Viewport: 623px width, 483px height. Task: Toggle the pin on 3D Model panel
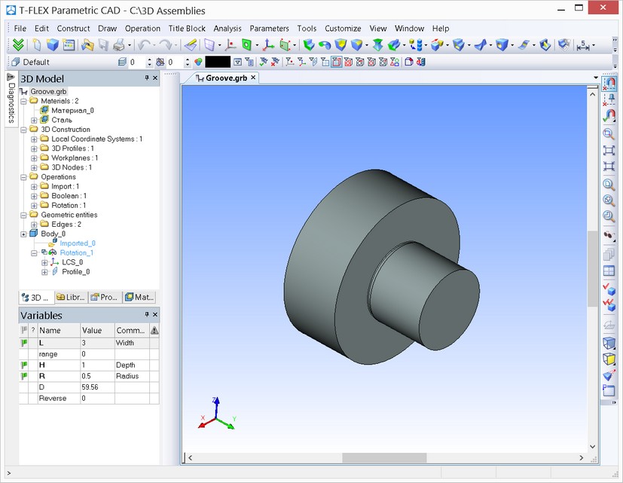point(146,78)
